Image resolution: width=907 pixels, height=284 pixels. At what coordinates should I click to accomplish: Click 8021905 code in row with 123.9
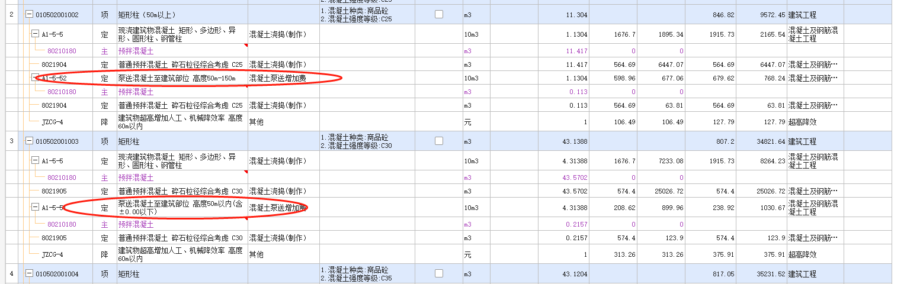pyautogui.click(x=54, y=238)
